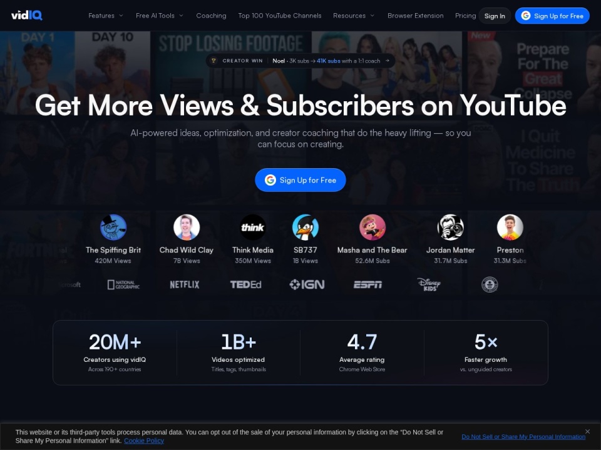Open the Pricing page
Image resolution: width=601 pixels, height=450 pixels.
point(465,16)
